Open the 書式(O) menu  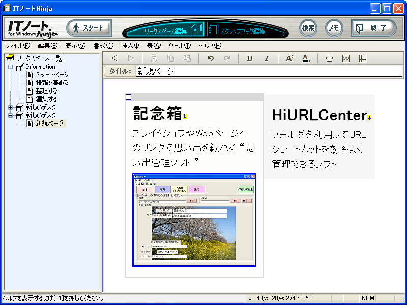click(103, 46)
